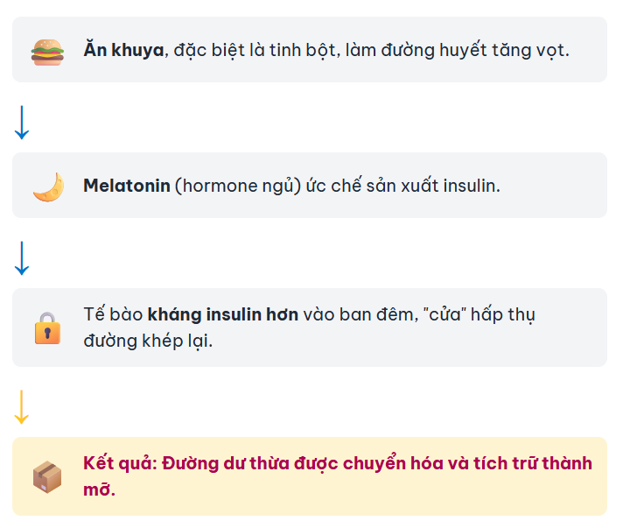Click the text "đường khép lại"

[148, 340]
